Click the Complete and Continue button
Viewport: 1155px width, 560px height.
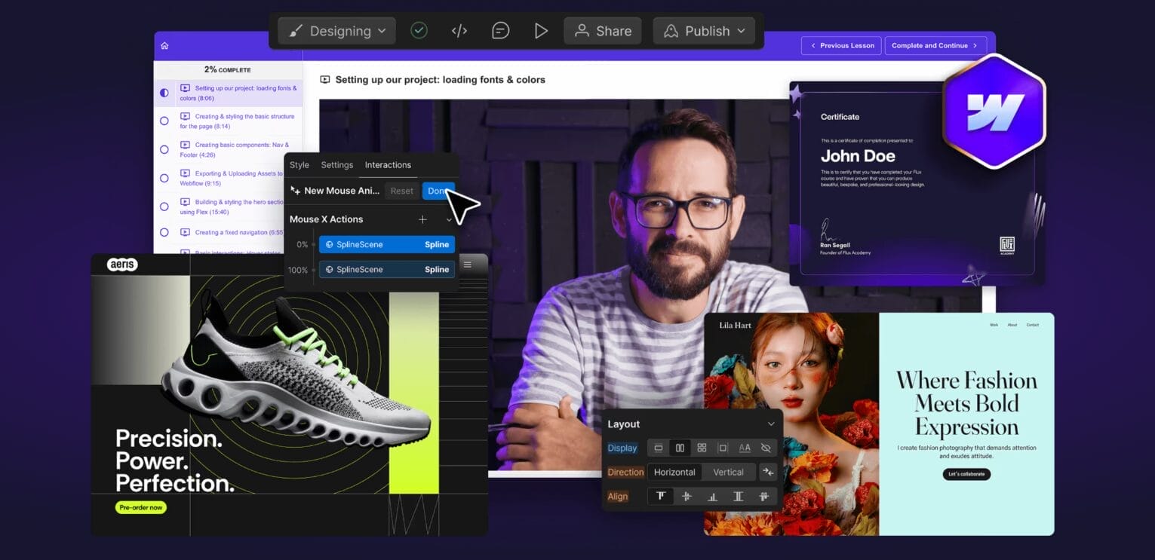[935, 45]
